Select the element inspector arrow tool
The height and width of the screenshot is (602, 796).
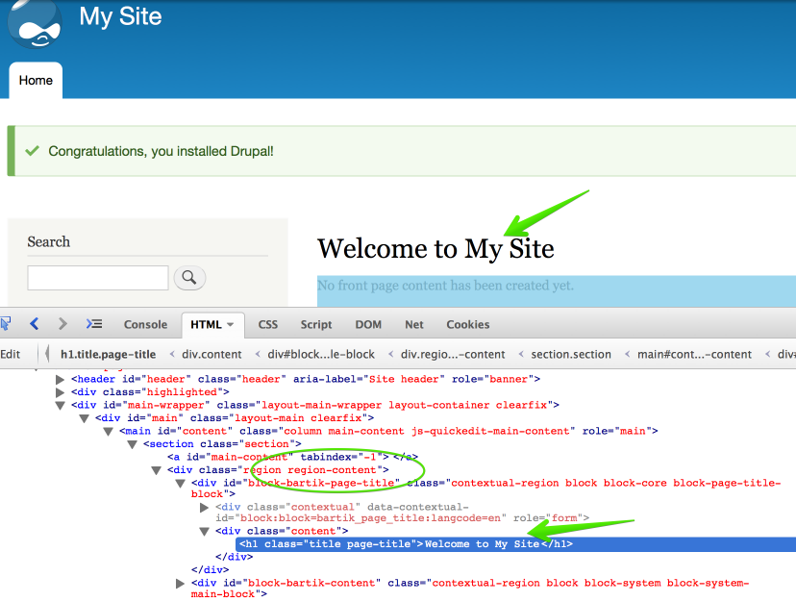[x=7, y=324]
